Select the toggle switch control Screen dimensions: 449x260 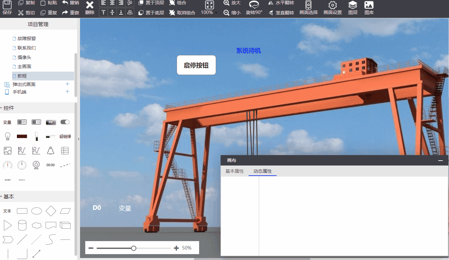pyautogui.click(x=65, y=122)
